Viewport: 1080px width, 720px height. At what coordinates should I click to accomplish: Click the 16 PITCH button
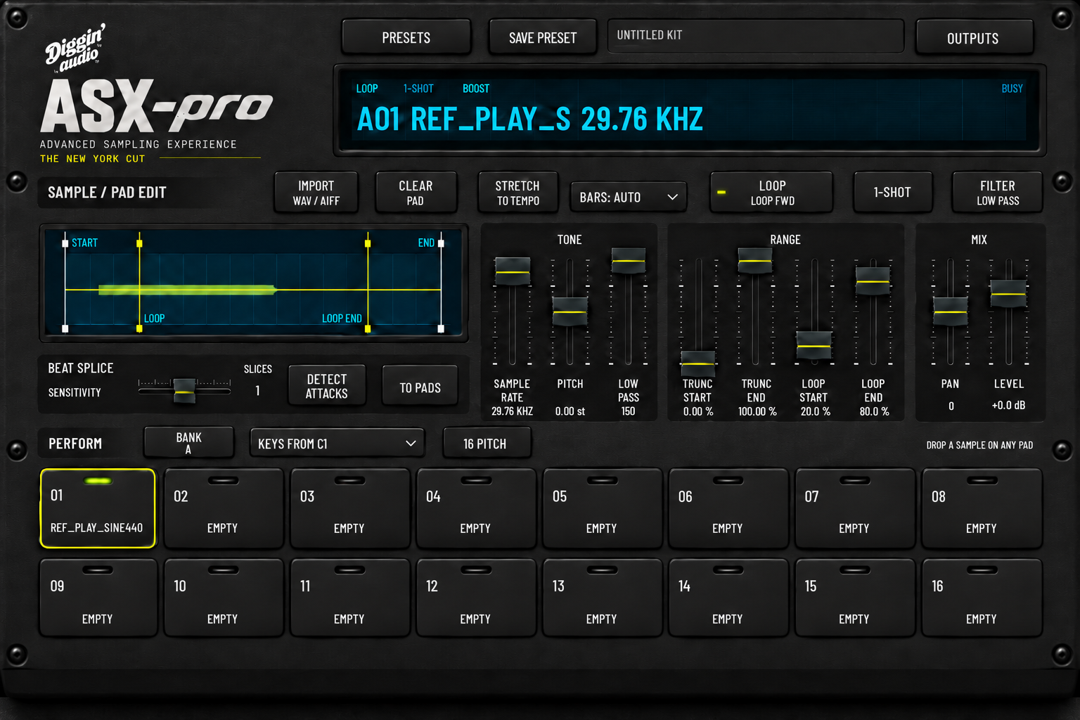(486, 444)
